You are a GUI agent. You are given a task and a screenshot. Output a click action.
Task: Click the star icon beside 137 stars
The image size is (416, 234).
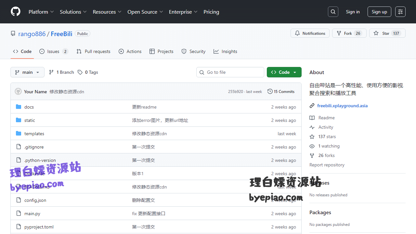[312, 136]
